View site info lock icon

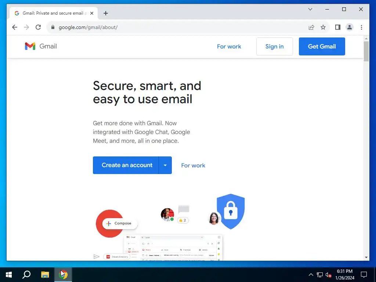(x=53, y=27)
